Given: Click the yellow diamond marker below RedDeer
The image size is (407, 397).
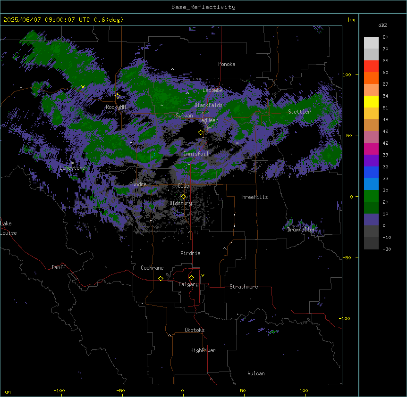Looking at the screenshot, I should [201, 132].
